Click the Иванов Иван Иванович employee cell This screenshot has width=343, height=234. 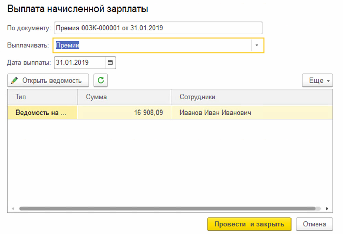tap(252, 112)
